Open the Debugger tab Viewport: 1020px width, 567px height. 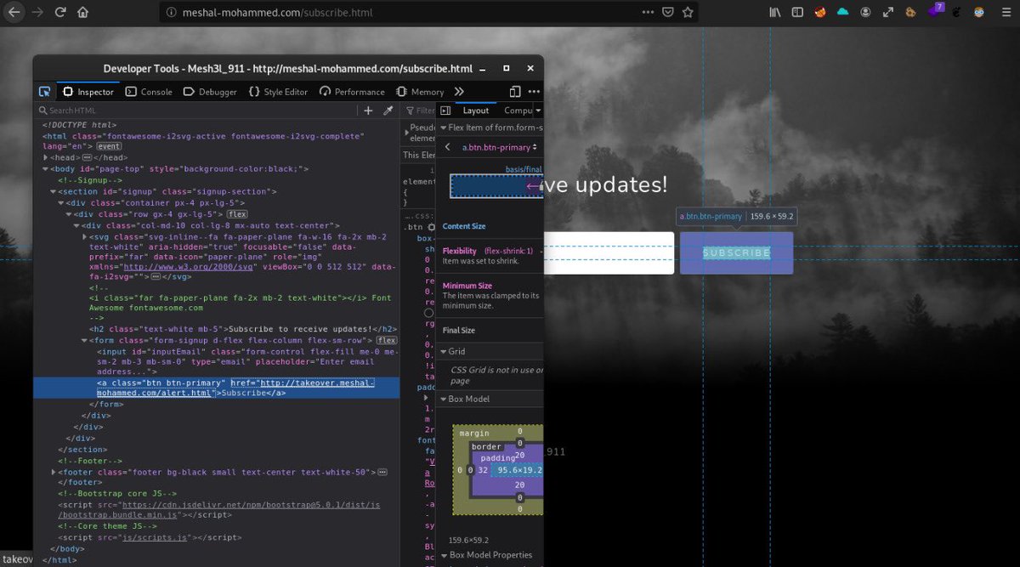[x=210, y=92]
